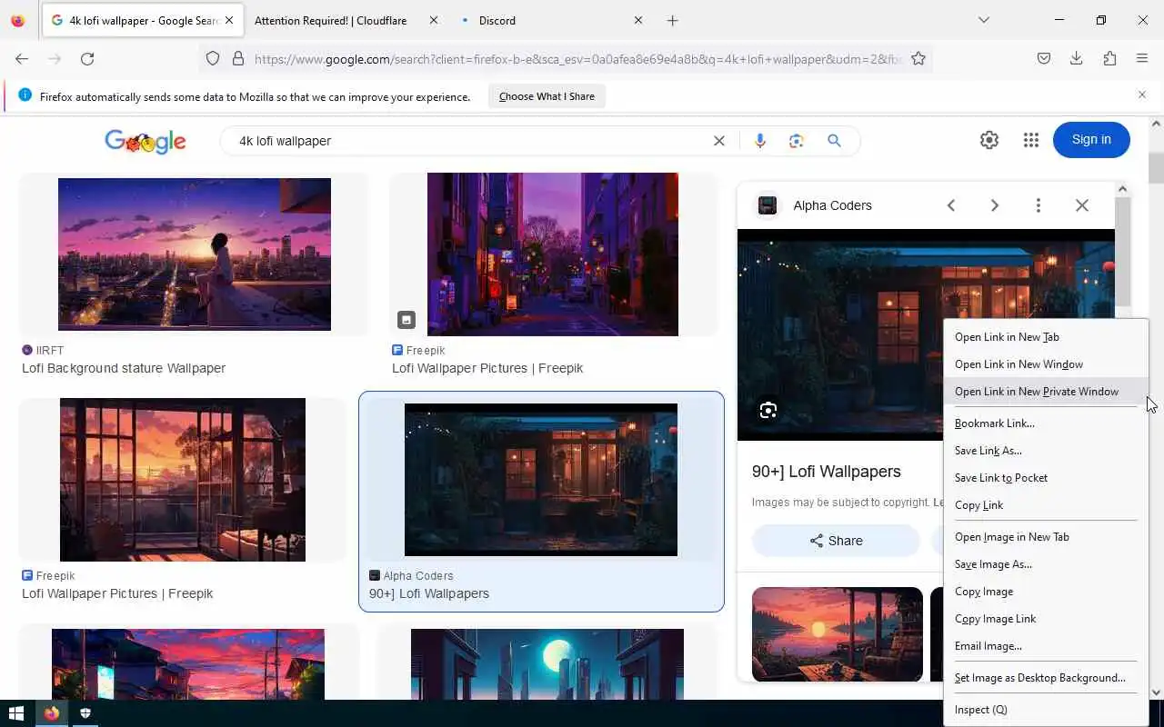Close the Discord tab
1164x727 pixels.
638,20
